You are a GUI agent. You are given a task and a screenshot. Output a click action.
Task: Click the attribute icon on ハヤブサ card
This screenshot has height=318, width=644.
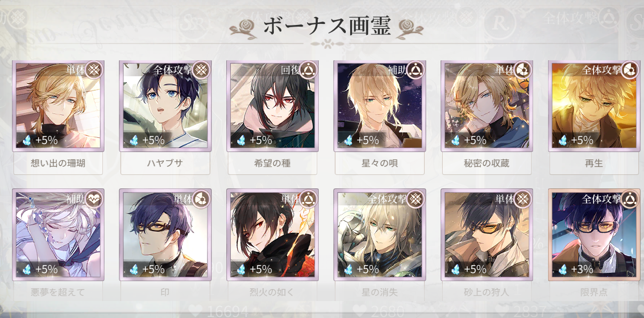click(201, 70)
